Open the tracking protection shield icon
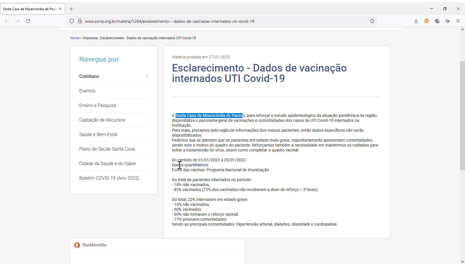Viewport: 465px width, 264px height. coord(72,21)
